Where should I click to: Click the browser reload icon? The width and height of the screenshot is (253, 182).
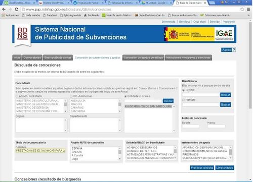pyautogui.click(x=16, y=9)
